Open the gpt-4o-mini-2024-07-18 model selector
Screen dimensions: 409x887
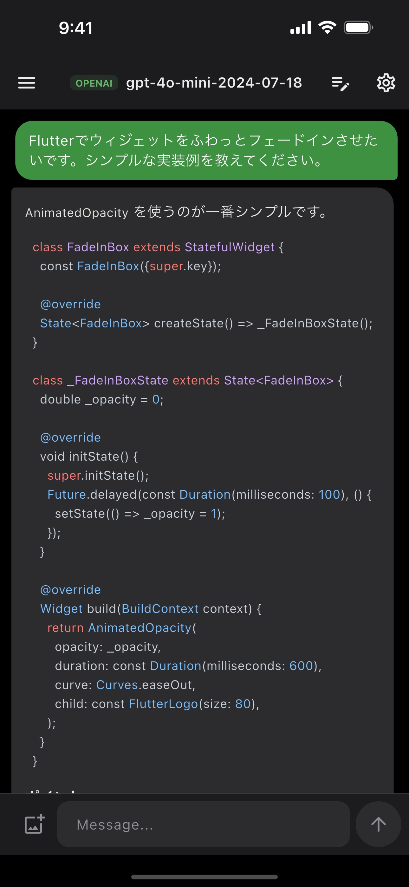tap(214, 83)
